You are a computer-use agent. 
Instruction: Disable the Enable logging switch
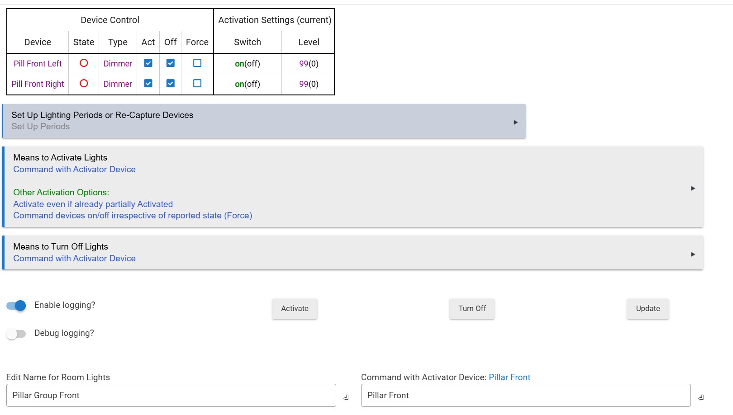16,306
